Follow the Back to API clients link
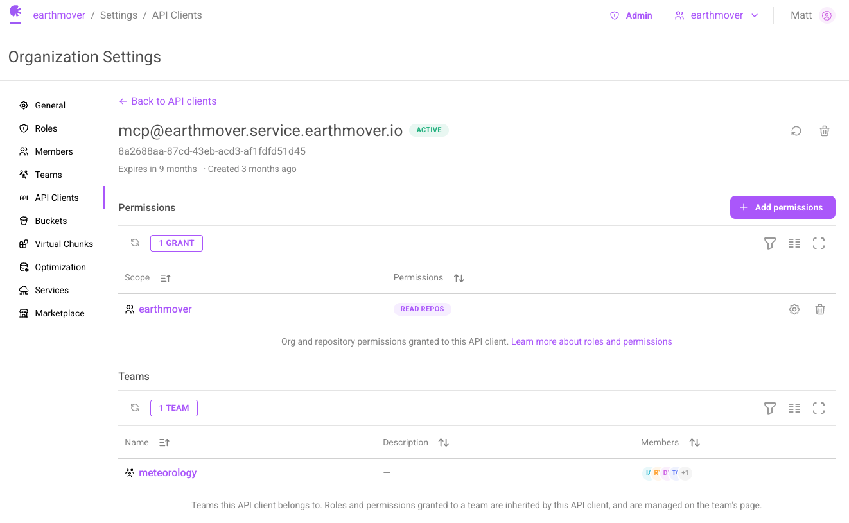 pos(168,101)
